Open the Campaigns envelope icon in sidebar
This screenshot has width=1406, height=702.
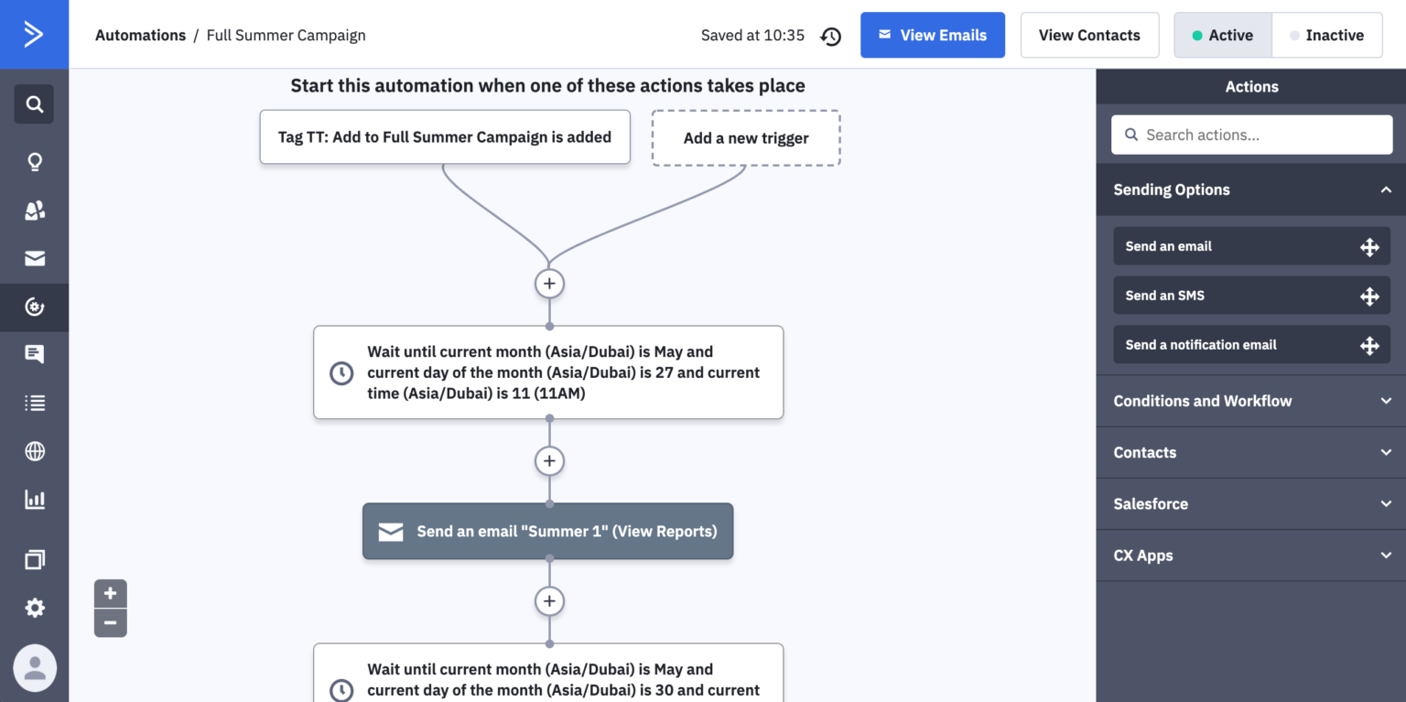pos(34,259)
